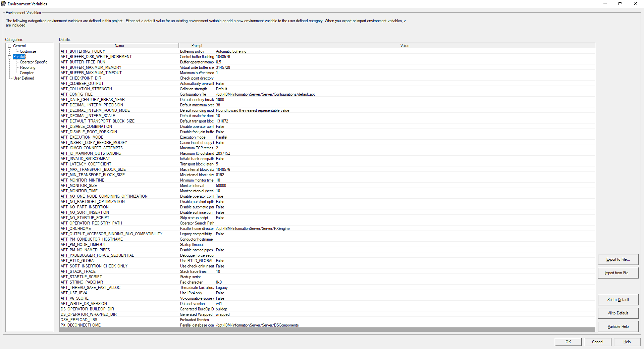Expand the User Defined category
Image resolution: width=644 pixels, height=349 pixels.
point(23,78)
